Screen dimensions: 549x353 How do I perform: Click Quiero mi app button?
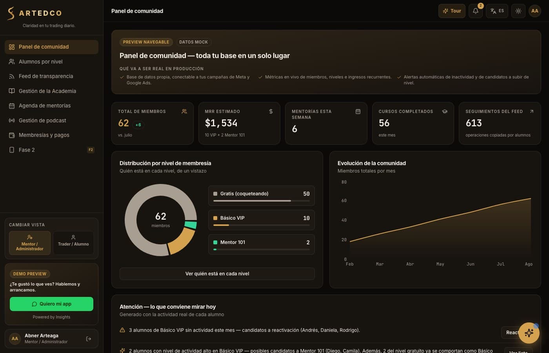(x=51, y=304)
